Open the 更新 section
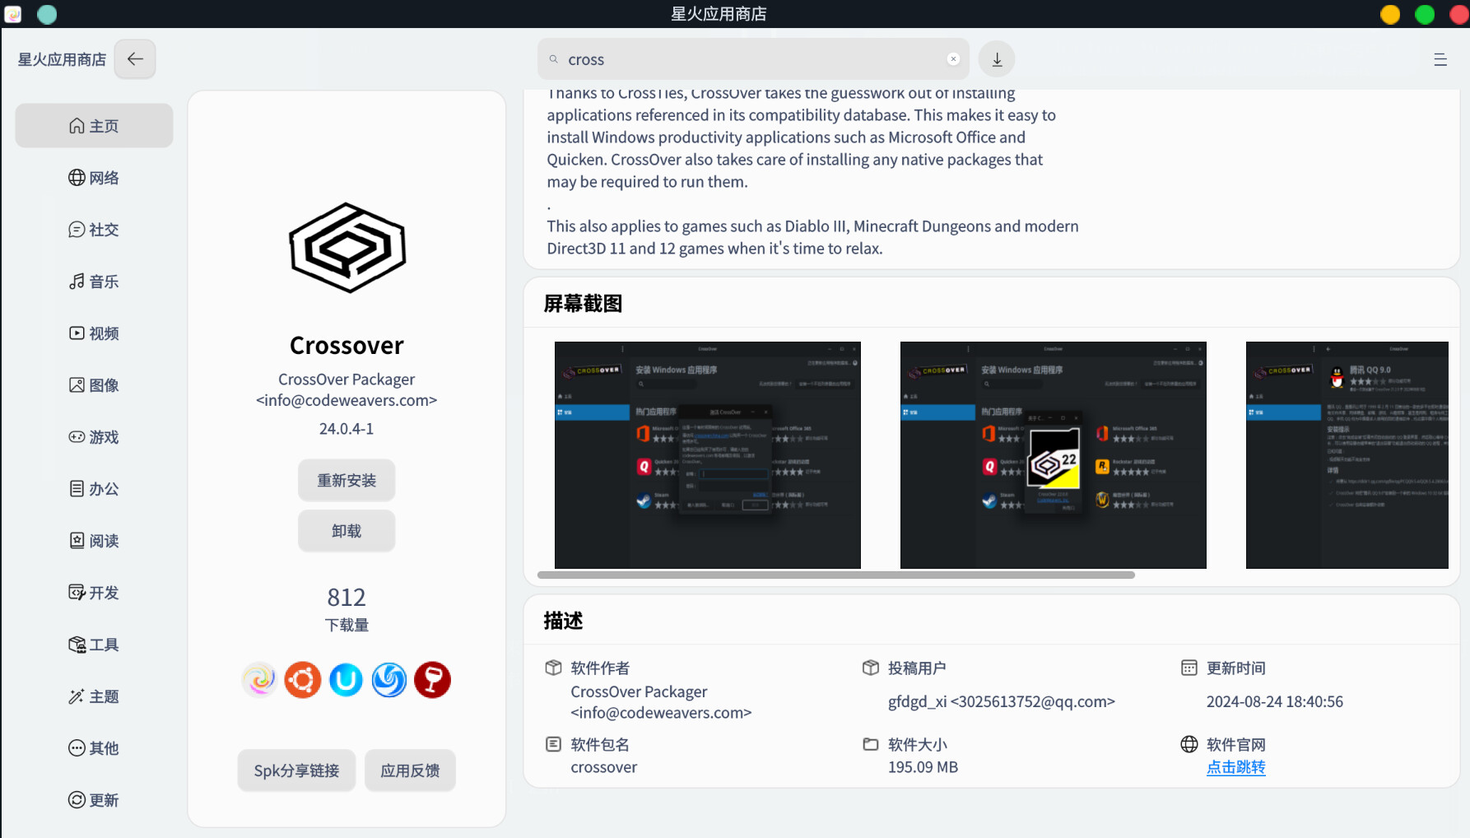Viewport: 1470px width, 838px height. [x=94, y=800]
